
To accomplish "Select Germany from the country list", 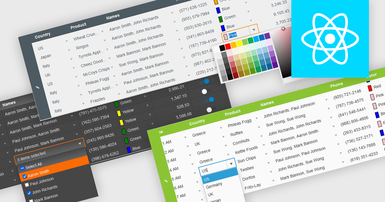I will coord(214,185).
